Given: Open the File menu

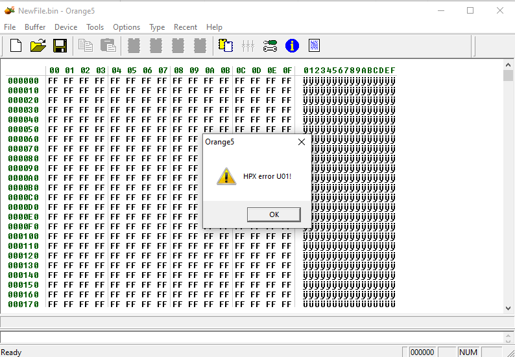Looking at the screenshot, I should click(10, 27).
